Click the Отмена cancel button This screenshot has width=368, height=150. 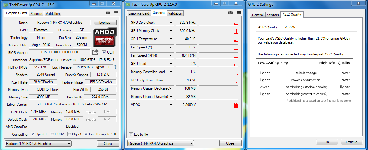(351, 142)
